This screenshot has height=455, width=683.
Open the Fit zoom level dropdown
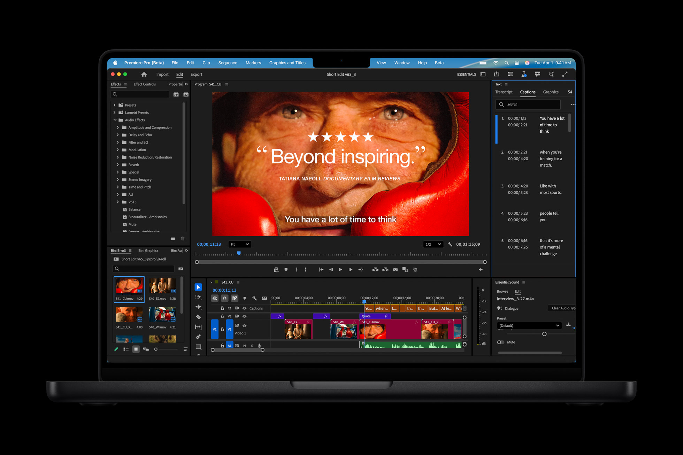(239, 244)
